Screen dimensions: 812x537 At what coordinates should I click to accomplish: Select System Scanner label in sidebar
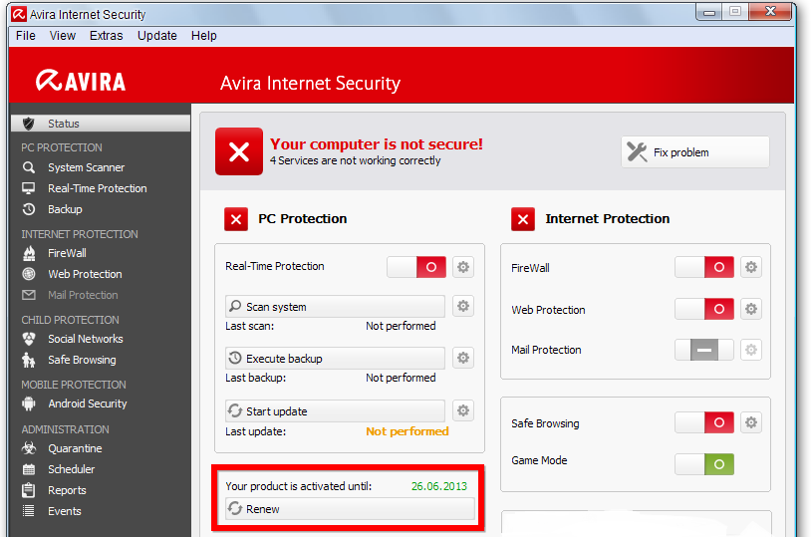tap(86, 167)
